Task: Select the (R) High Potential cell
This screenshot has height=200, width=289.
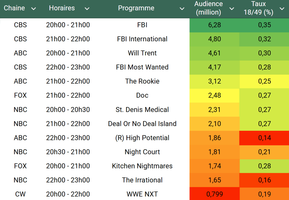Action: [x=142, y=138]
